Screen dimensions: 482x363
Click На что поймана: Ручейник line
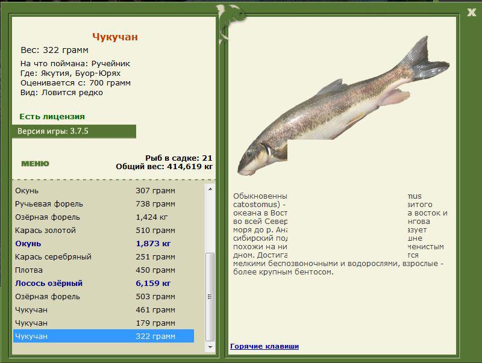(75, 64)
